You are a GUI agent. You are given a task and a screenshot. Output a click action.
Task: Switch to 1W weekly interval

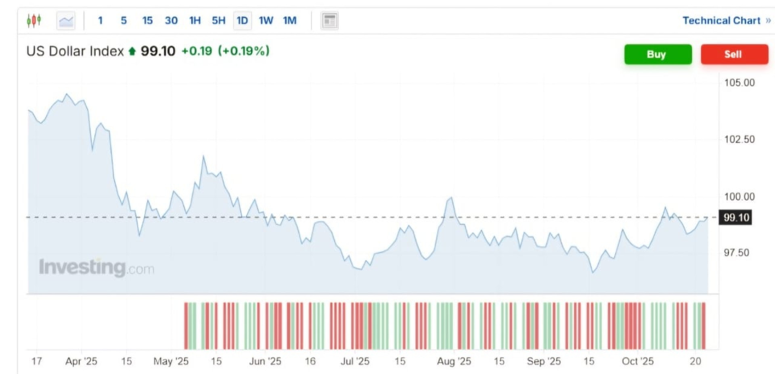pyautogui.click(x=266, y=21)
